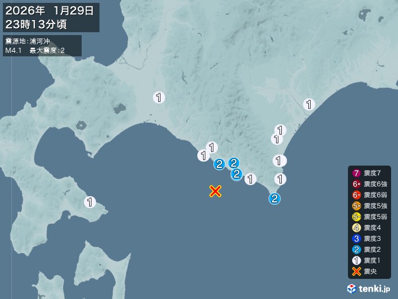Click the 震度6強 legend icon
The image size is (398, 299).
tap(357, 184)
